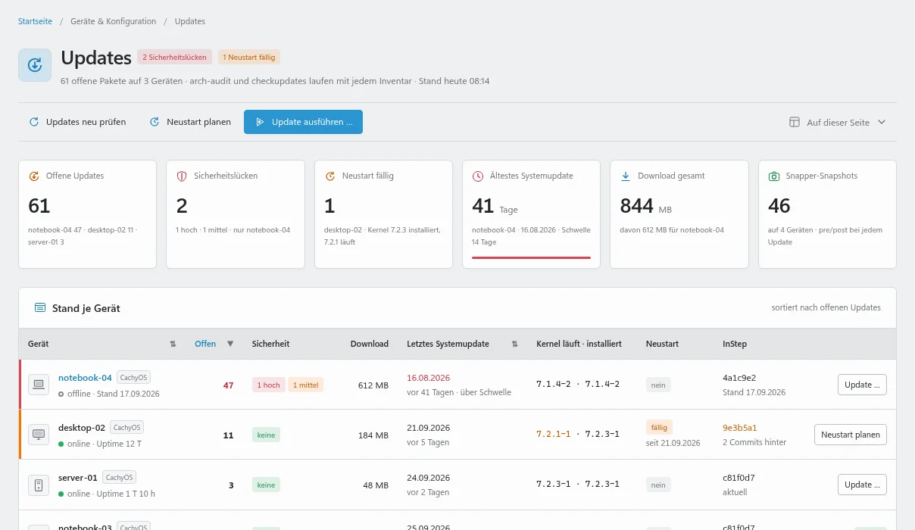This screenshot has height=530, width=915.
Task: Click the 9e3b5a1 commit hash
Action: (740, 428)
